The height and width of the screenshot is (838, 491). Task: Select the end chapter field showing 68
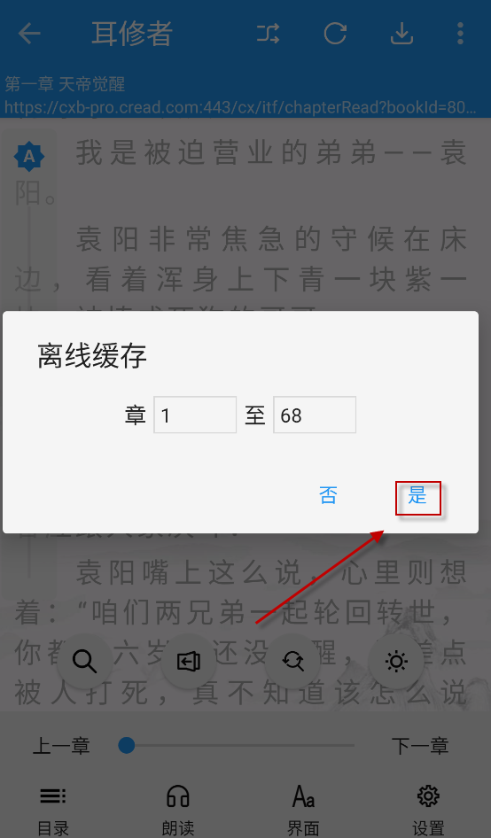tap(315, 415)
